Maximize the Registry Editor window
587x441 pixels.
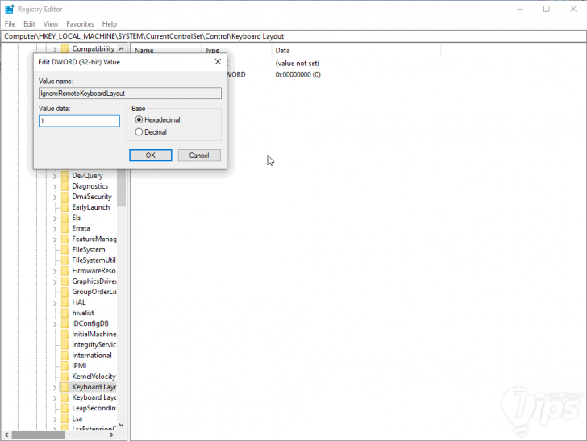coord(547,9)
